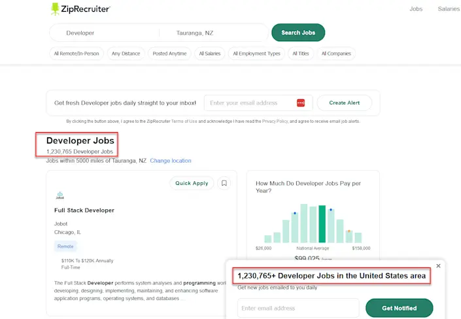Click the National Average chart label
The height and width of the screenshot is (319, 461).
click(x=313, y=248)
